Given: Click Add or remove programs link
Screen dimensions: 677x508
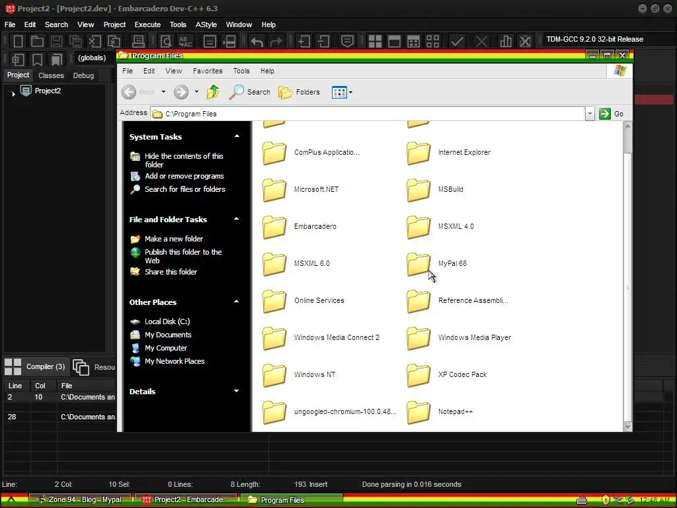Looking at the screenshot, I should point(184,176).
